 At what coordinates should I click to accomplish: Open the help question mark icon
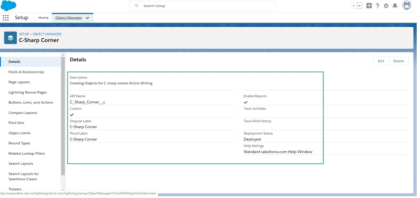pos(377,6)
